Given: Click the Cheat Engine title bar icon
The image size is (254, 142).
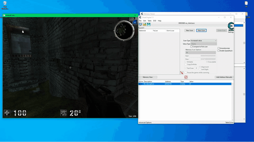Looking at the screenshot, I should coord(140,17).
